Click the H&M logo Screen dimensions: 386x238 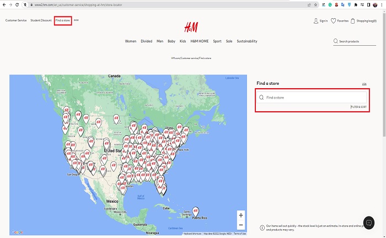pos(191,27)
